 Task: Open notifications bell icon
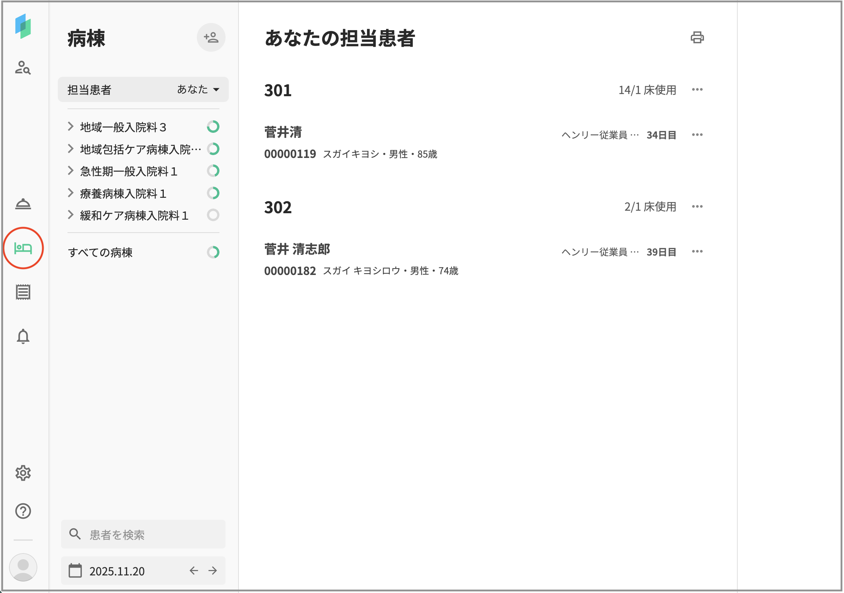coord(23,337)
